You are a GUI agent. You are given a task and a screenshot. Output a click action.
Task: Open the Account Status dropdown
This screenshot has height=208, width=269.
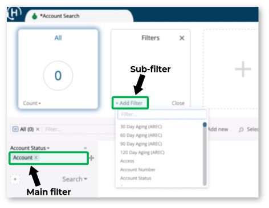coord(30,148)
